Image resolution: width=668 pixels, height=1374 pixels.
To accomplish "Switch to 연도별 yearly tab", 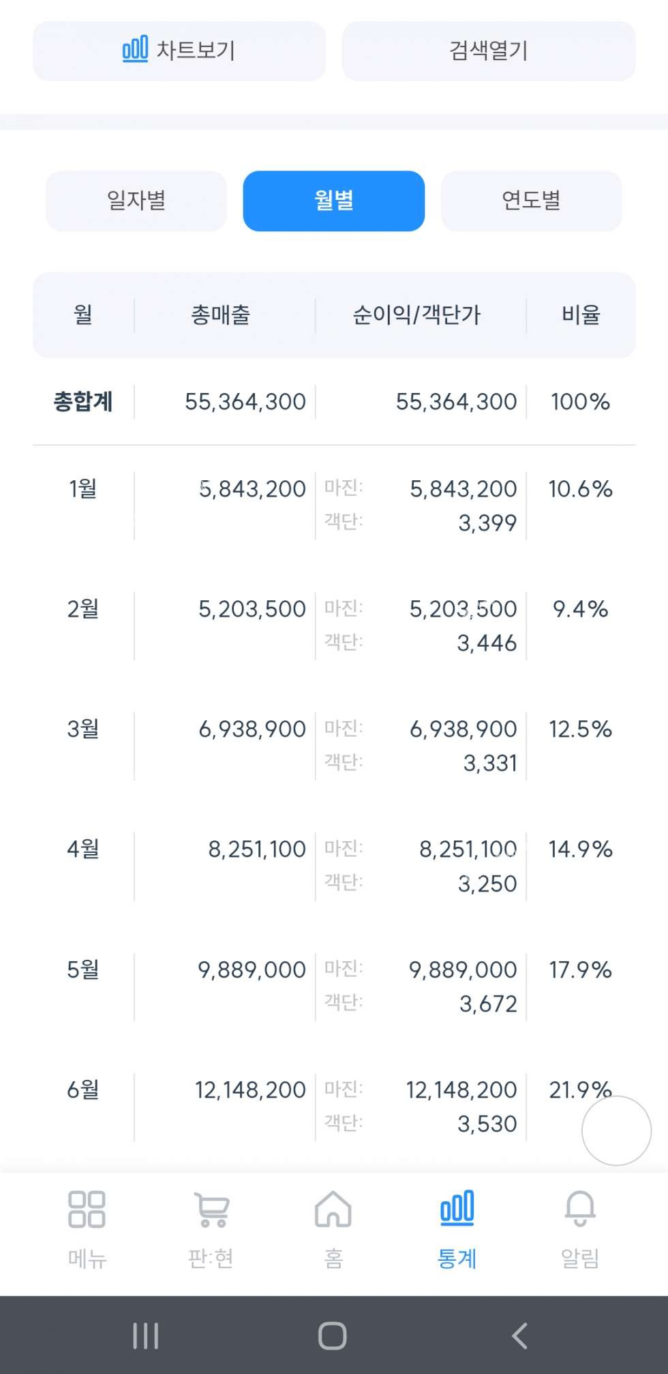I will (531, 201).
